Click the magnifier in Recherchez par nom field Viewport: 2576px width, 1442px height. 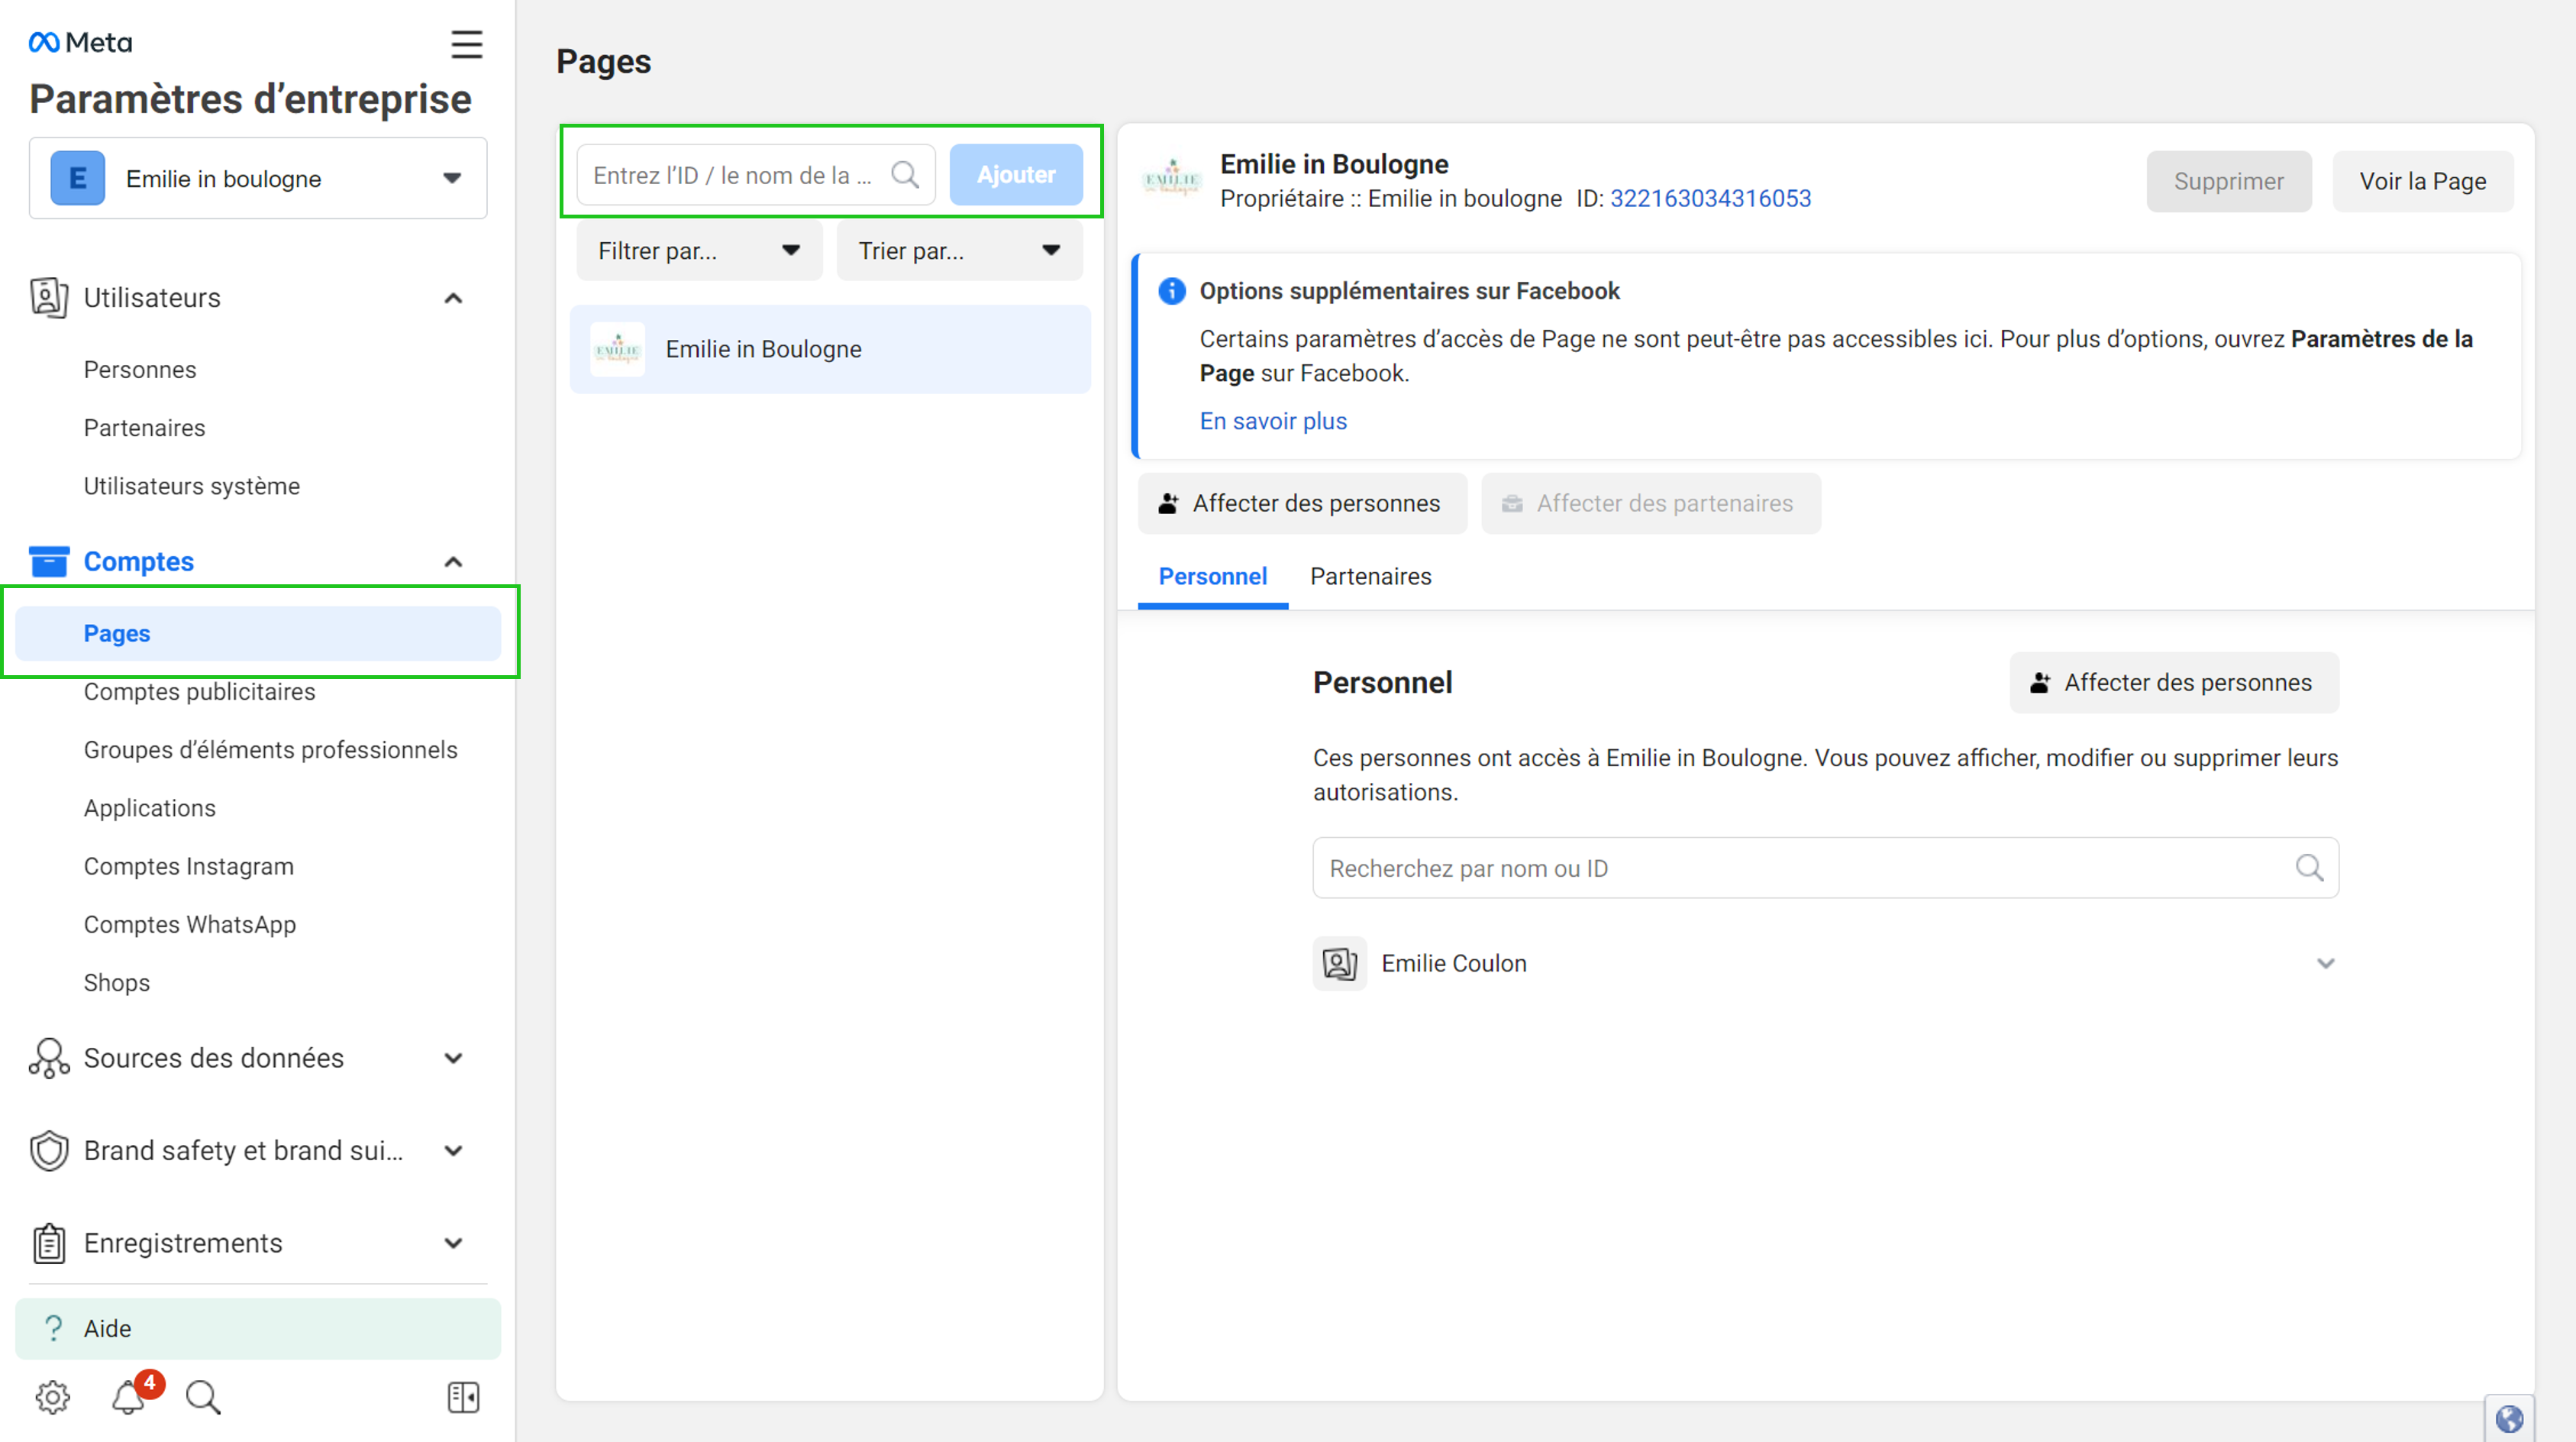click(x=2309, y=868)
